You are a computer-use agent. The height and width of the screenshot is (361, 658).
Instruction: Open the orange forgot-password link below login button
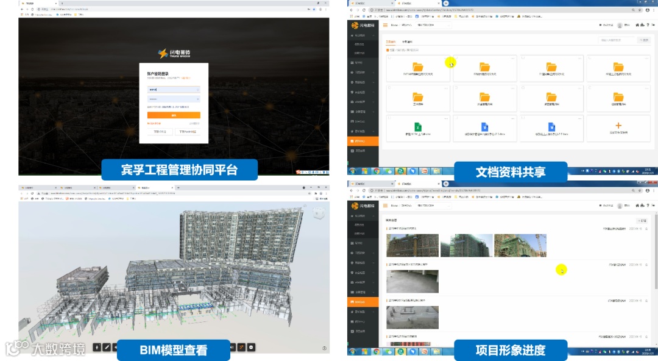[154, 124]
